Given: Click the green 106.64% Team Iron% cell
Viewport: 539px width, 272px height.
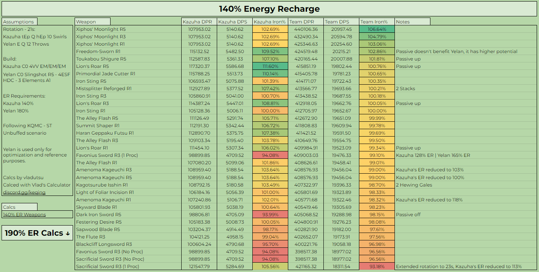Looking at the screenshot, I should pos(377,29).
